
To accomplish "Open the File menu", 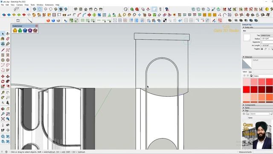I will 2,5.
